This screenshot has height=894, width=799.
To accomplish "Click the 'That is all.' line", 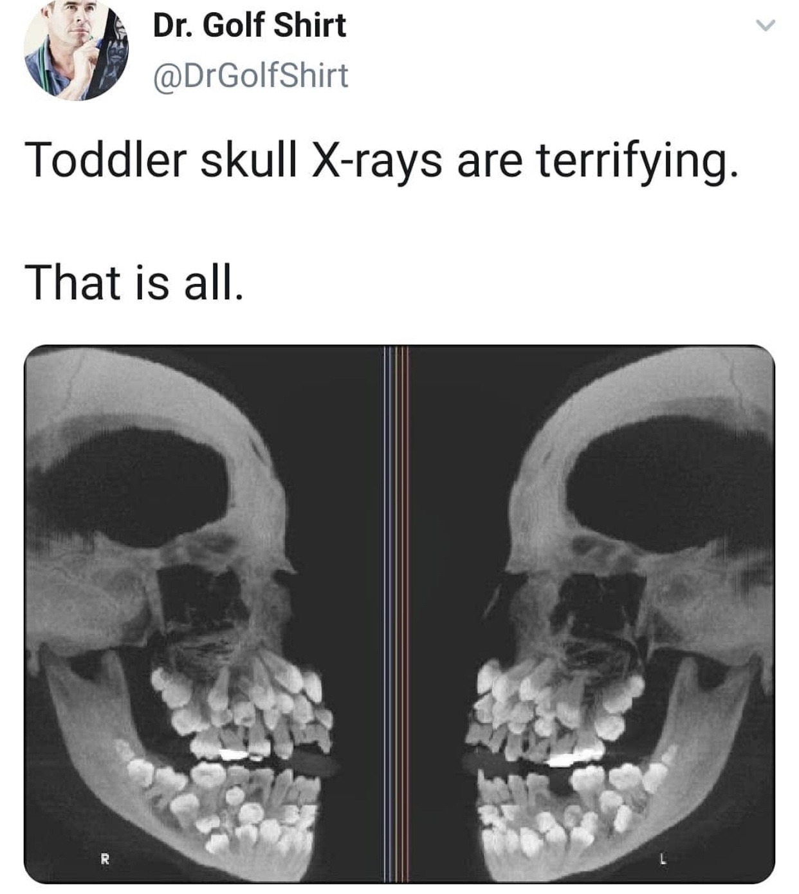I will [x=134, y=282].
